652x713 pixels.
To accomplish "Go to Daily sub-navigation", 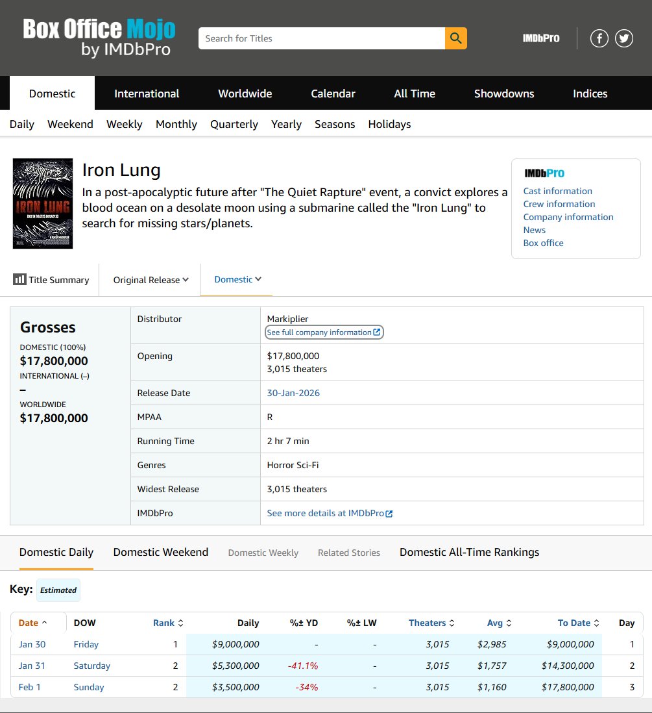I will (22, 124).
